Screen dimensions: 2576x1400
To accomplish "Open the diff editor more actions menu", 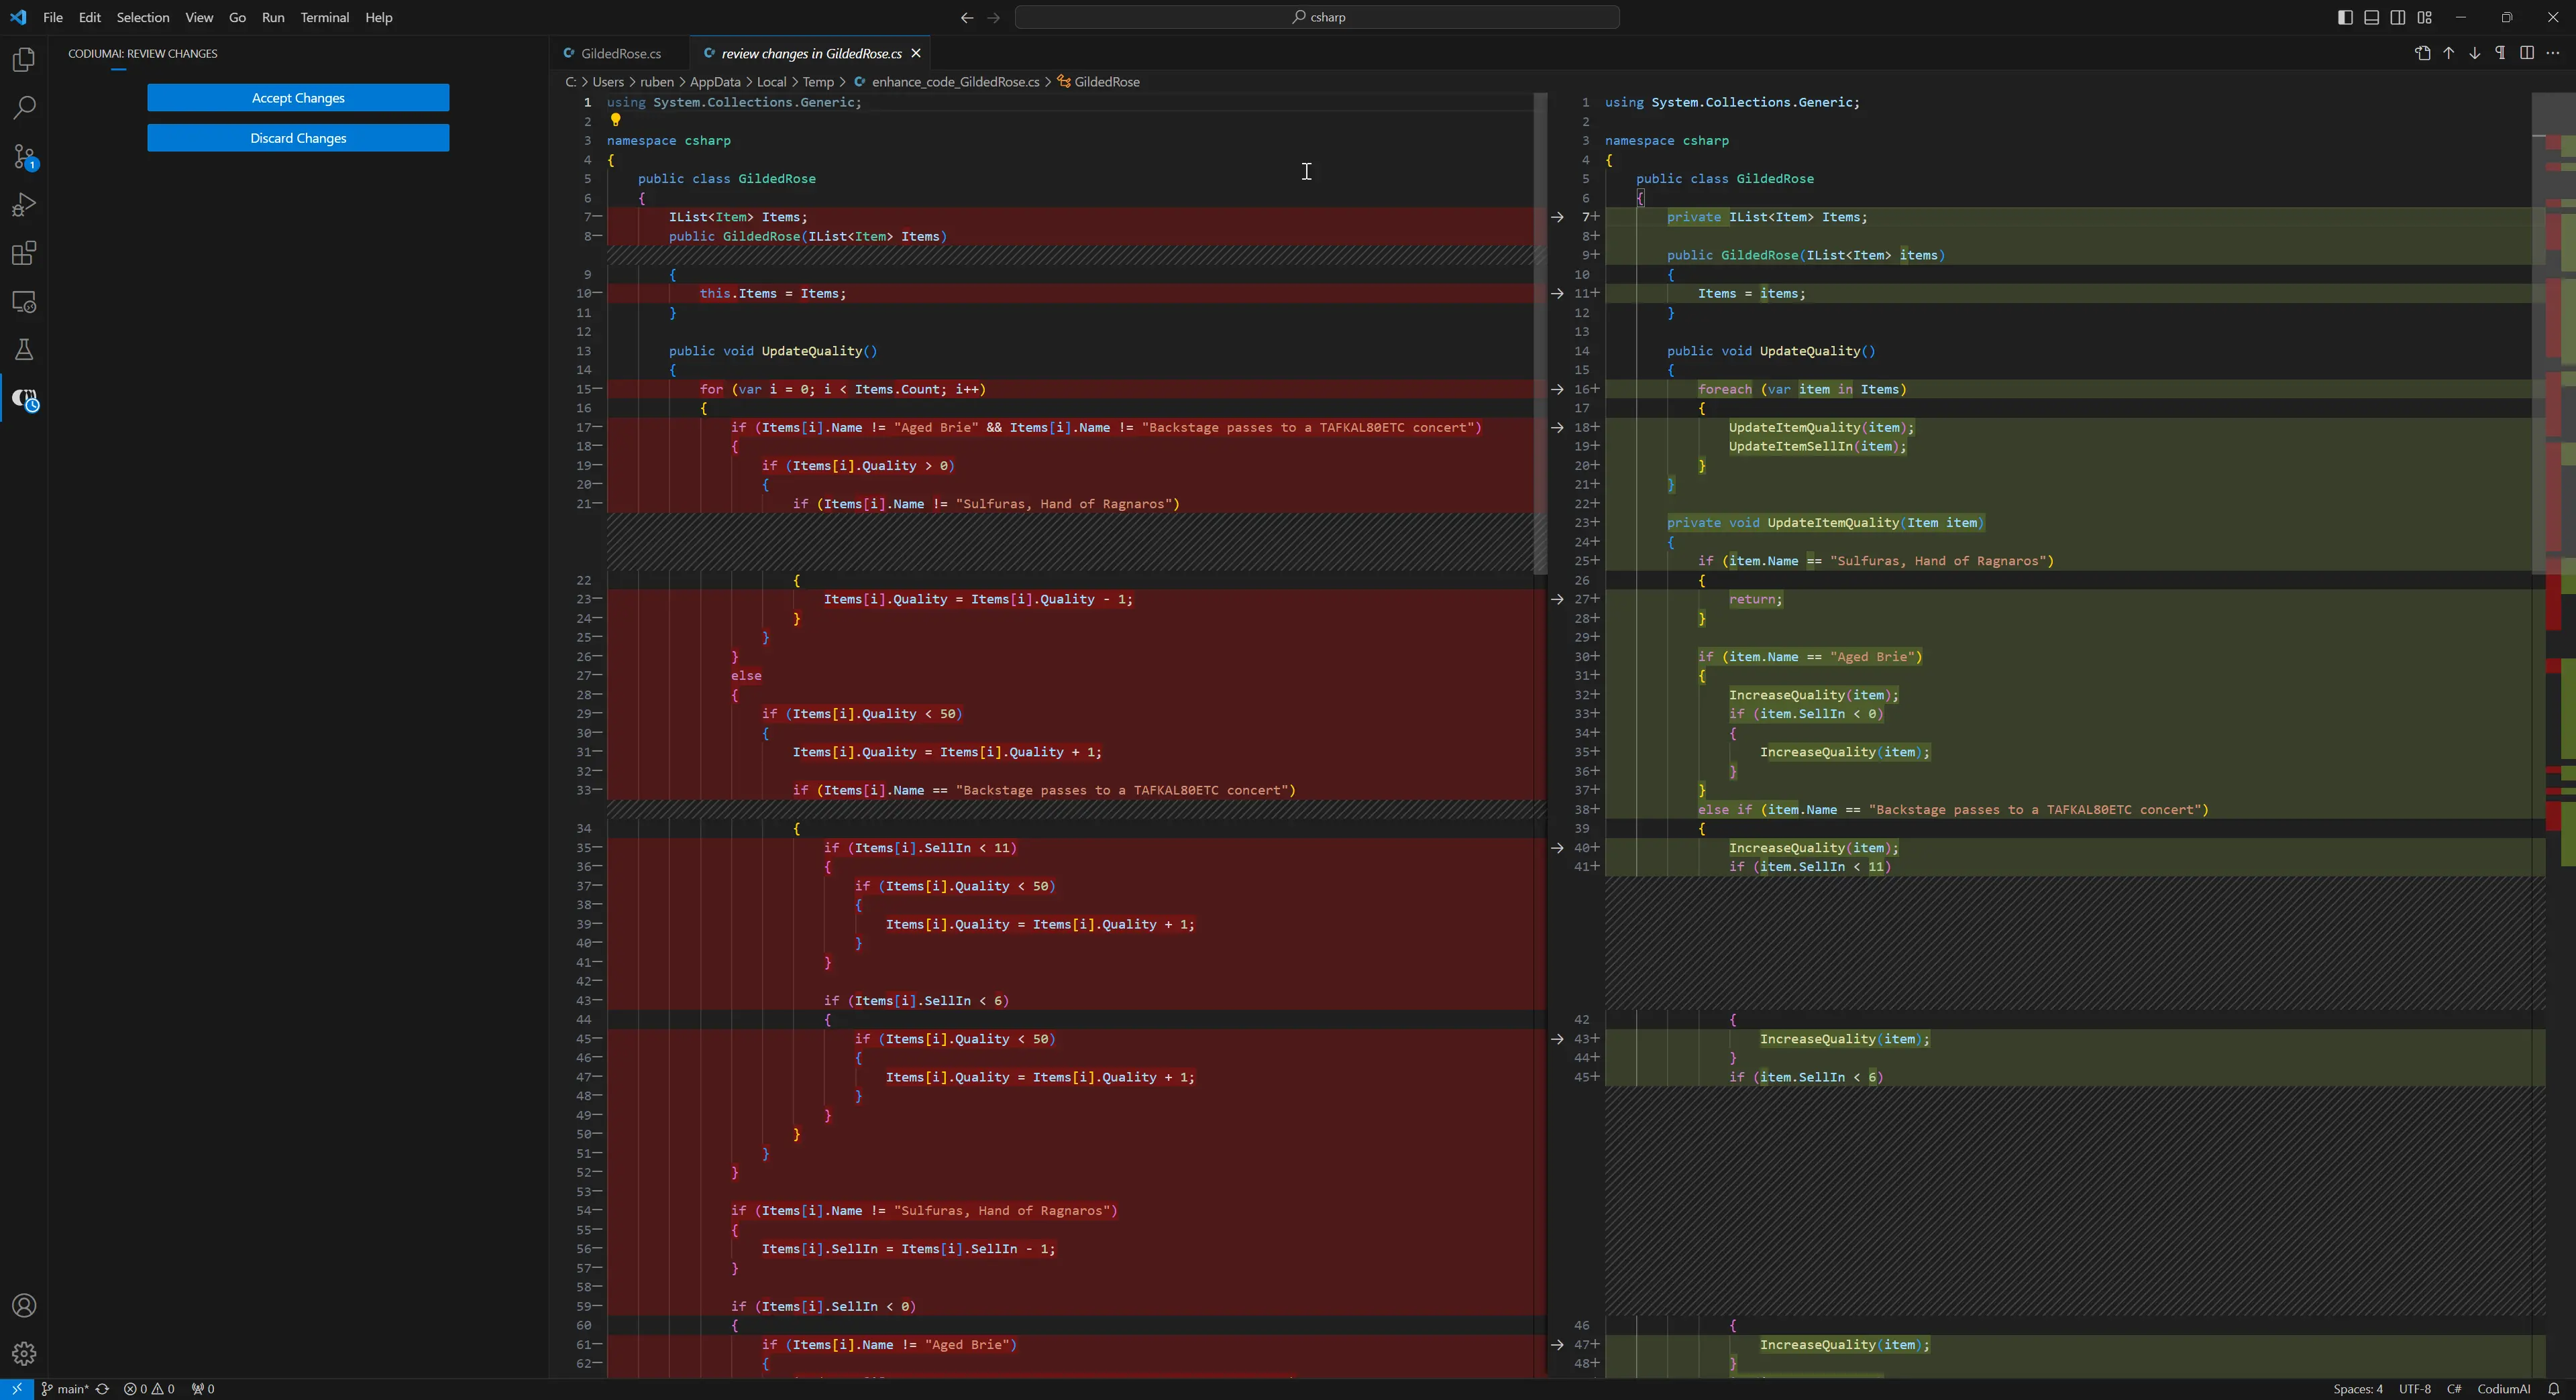I will click(2553, 53).
